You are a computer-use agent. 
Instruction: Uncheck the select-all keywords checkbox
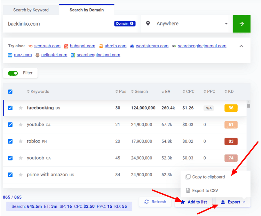(10, 92)
